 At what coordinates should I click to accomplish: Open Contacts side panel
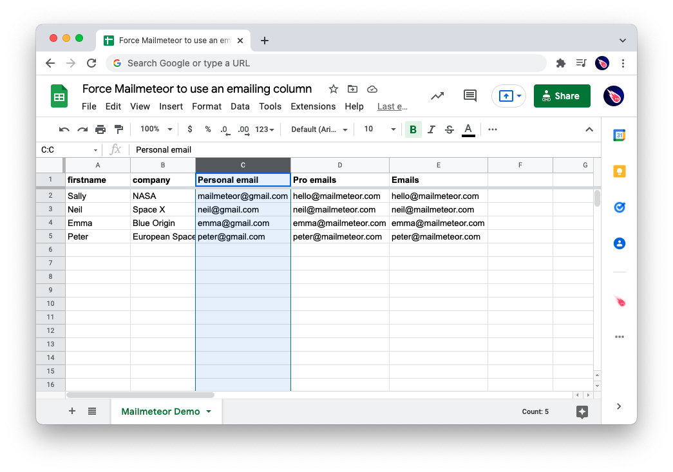(620, 243)
